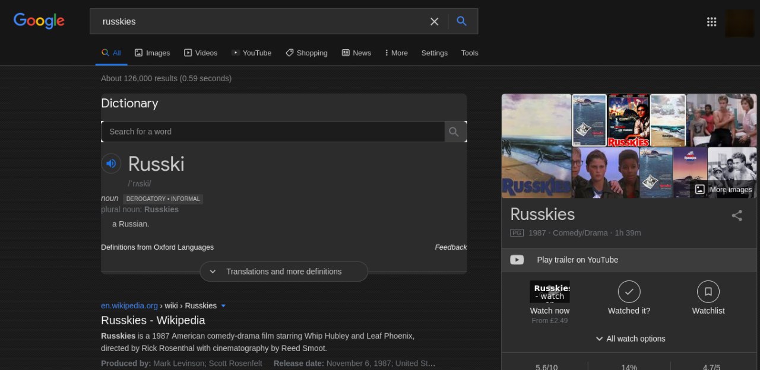Open the More search categories menu
The height and width of the screenshot is (370, 760).
396,53
